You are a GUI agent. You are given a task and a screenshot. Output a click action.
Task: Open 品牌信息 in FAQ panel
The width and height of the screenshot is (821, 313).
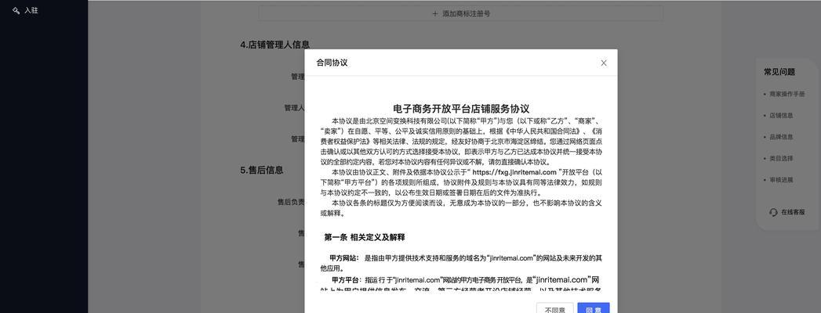tap(781, 137)
